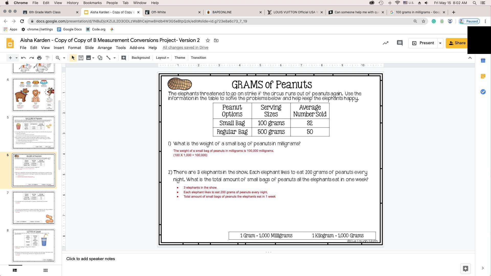Open comment history icon

tap(399, 43)
